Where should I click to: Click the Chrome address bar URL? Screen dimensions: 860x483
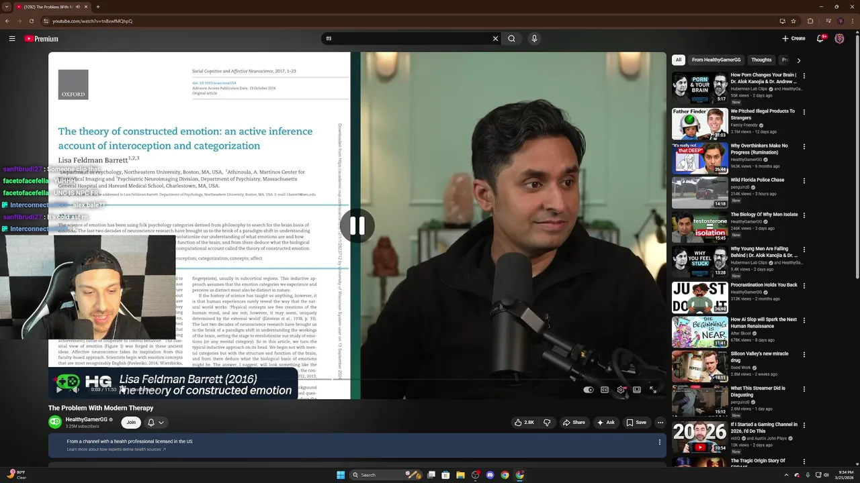[92, 21]
